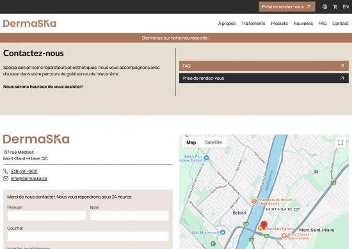Click the info@dermaska.ca email link
352x249 pixels.
tap(29, 179)
